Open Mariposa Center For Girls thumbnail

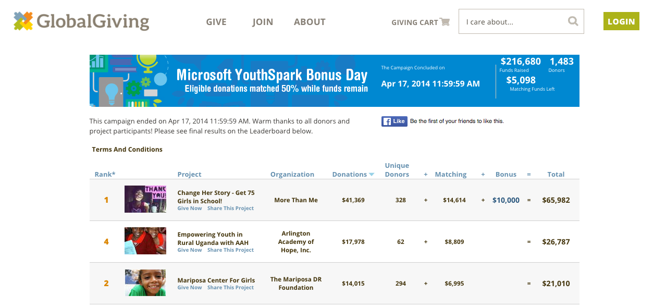tap(145, 283)
